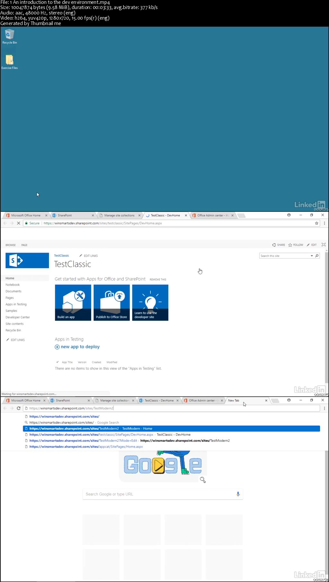
Task: Click stop loading button in TestClassic browser window
Action: [x=18, y=223]
